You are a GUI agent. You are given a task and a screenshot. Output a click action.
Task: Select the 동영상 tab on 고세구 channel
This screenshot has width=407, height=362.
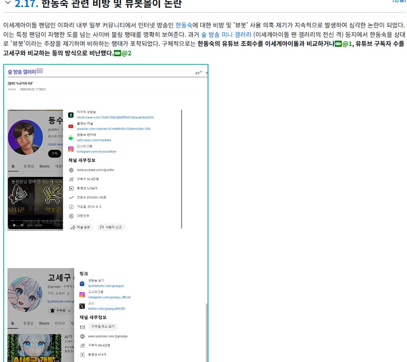(28, 323)
